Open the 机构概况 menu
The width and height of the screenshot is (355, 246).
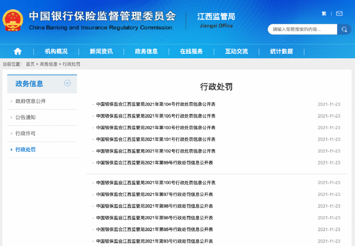pos(56,51)
